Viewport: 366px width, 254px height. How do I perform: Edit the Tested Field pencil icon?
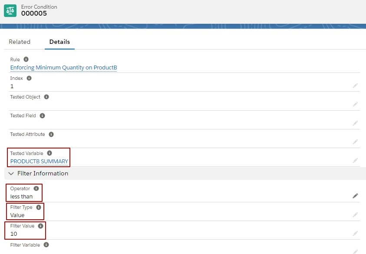click(x=355, y=123)
